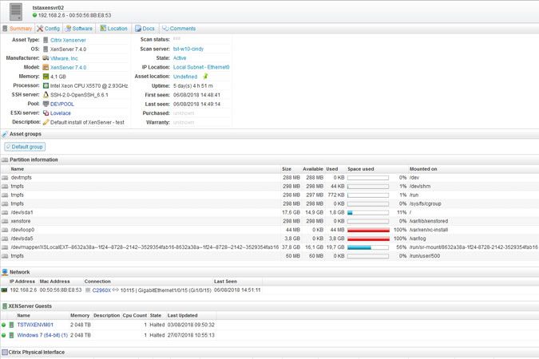This screenshot has height=359, width=539.
Task: Click the Mac Address column header
Action: coord(54,282)
